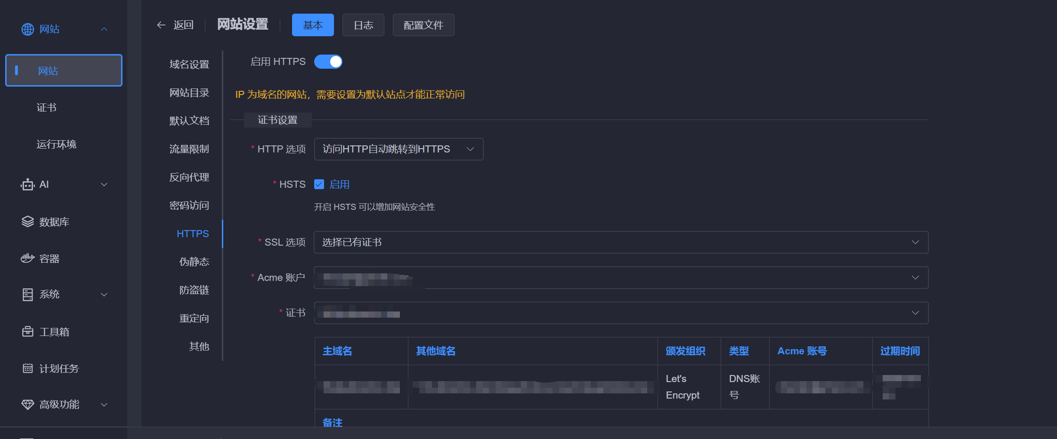
Task: Click the 容器 docker whale icon
Action: pos(28,258)
